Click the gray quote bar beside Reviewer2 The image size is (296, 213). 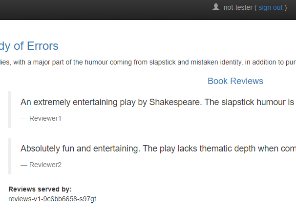[x=9, y=156]
